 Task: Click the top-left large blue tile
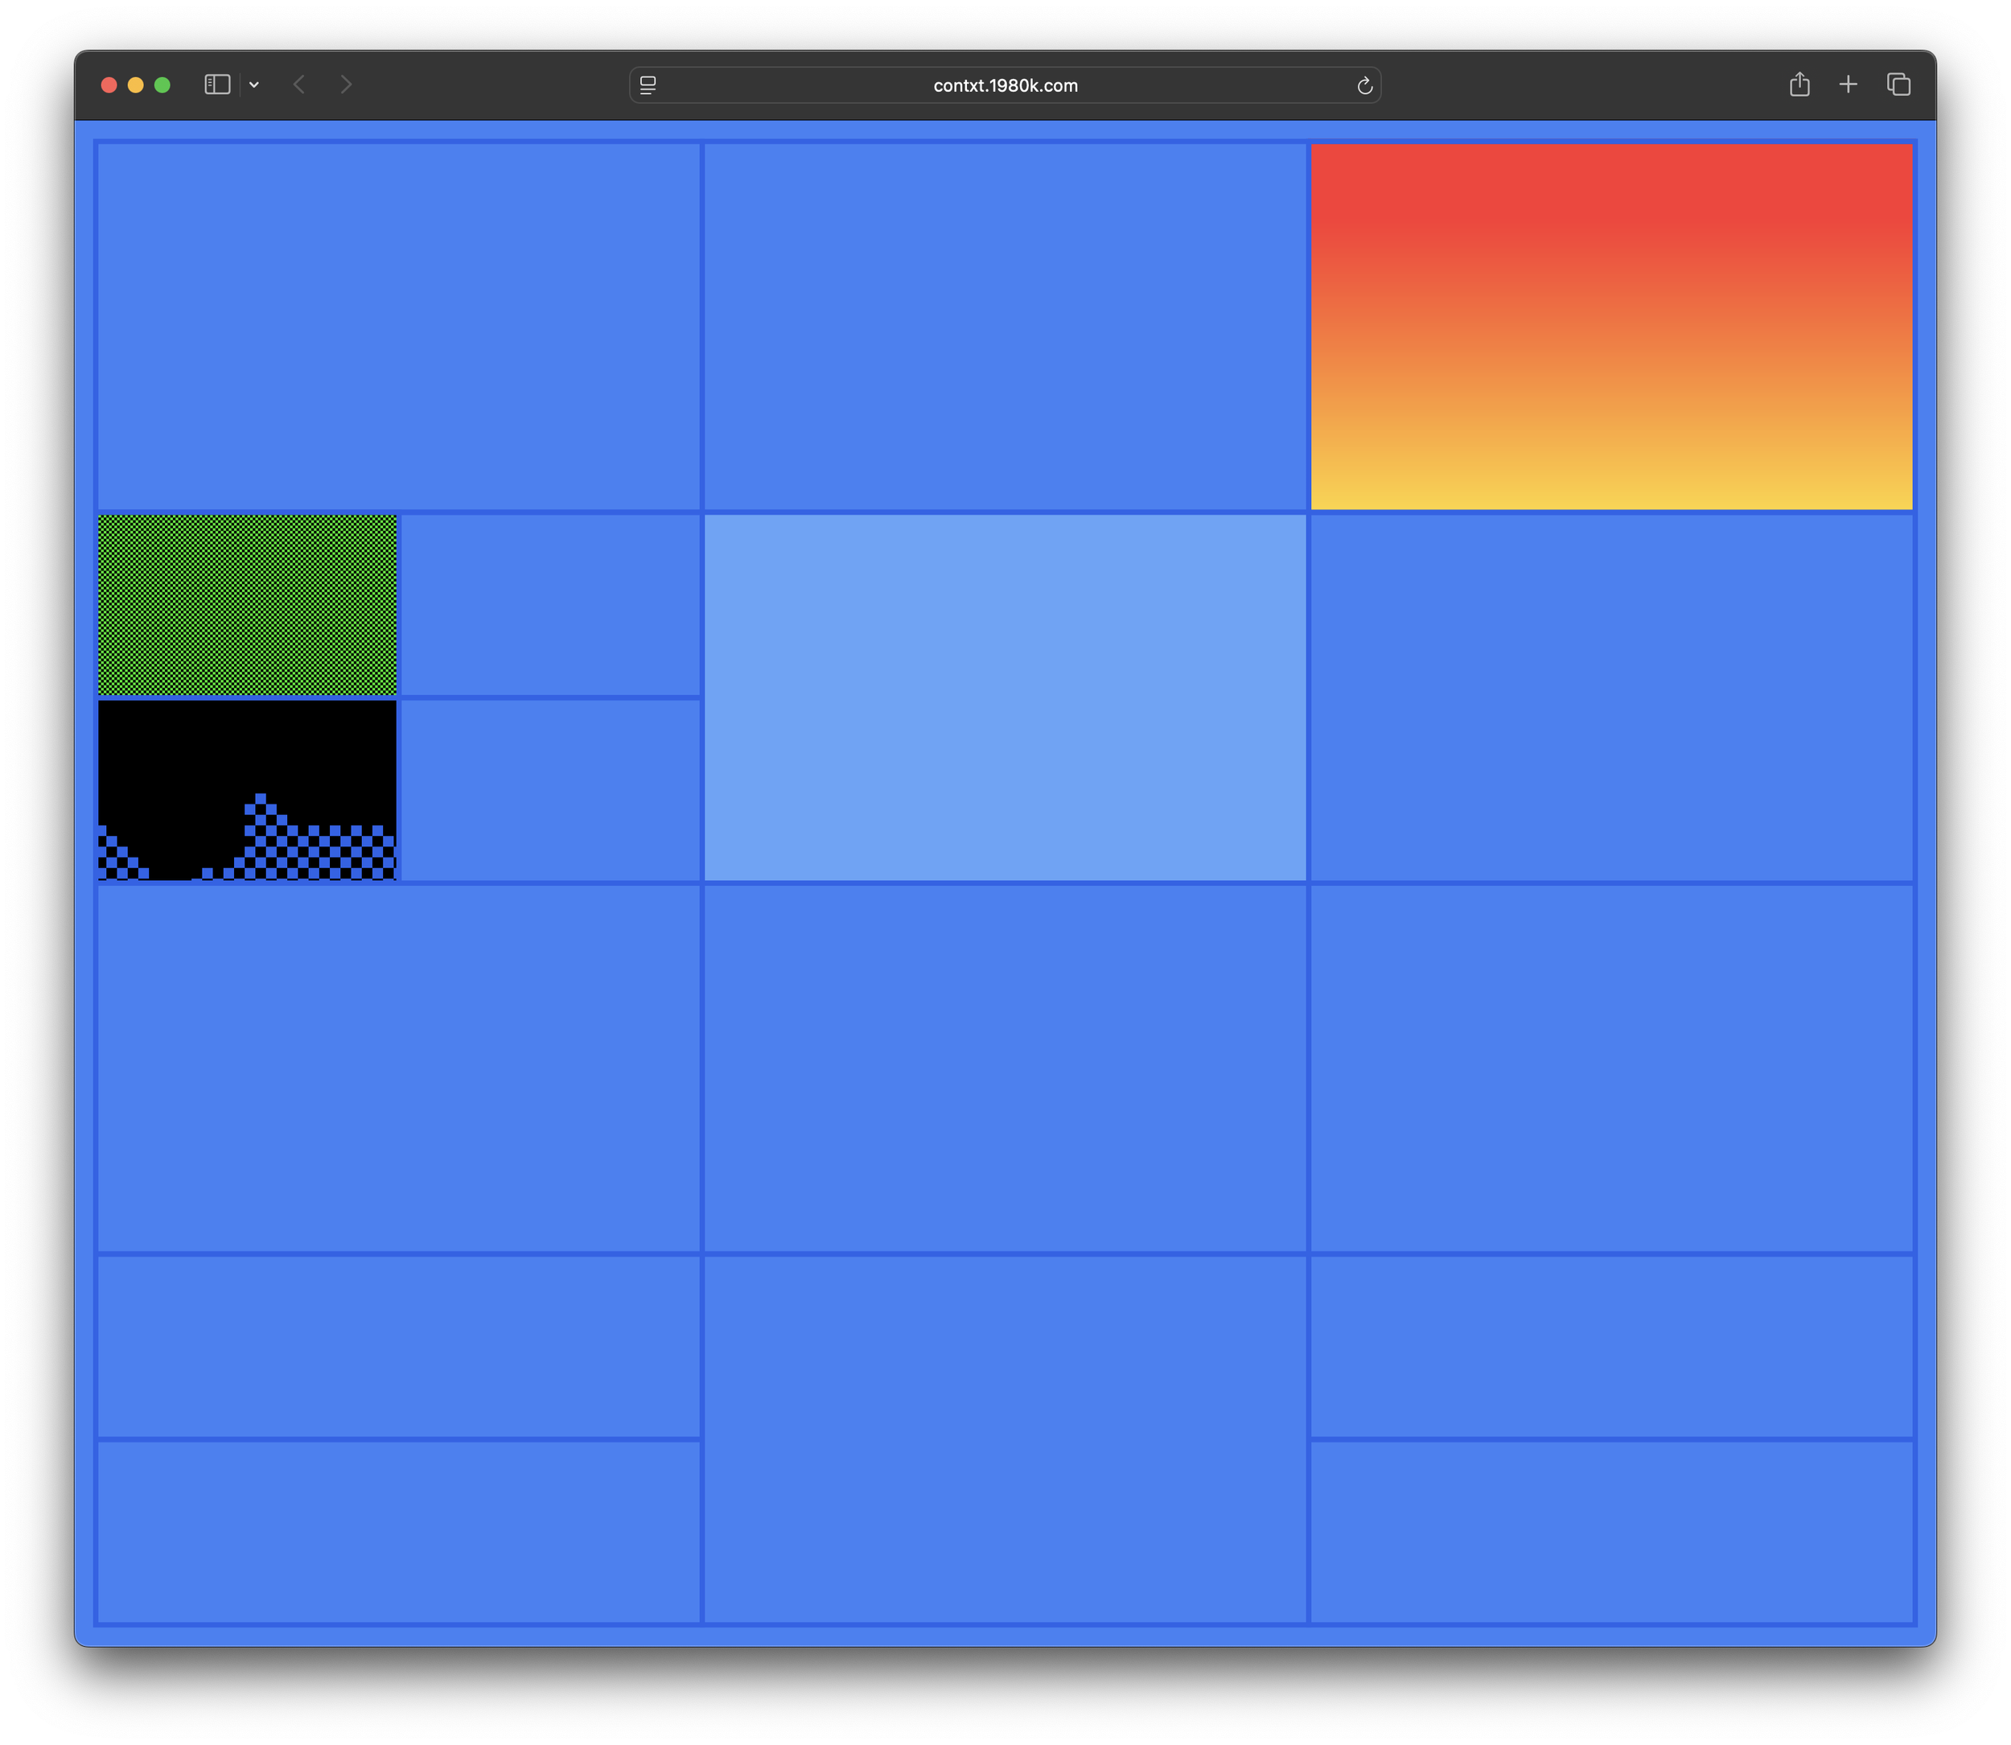(x=398, y=326)
